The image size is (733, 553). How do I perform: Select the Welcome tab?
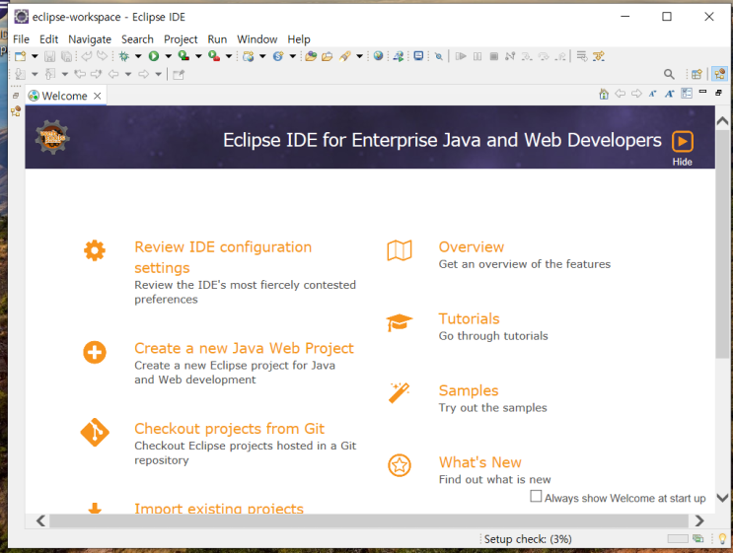click(64, 96)
